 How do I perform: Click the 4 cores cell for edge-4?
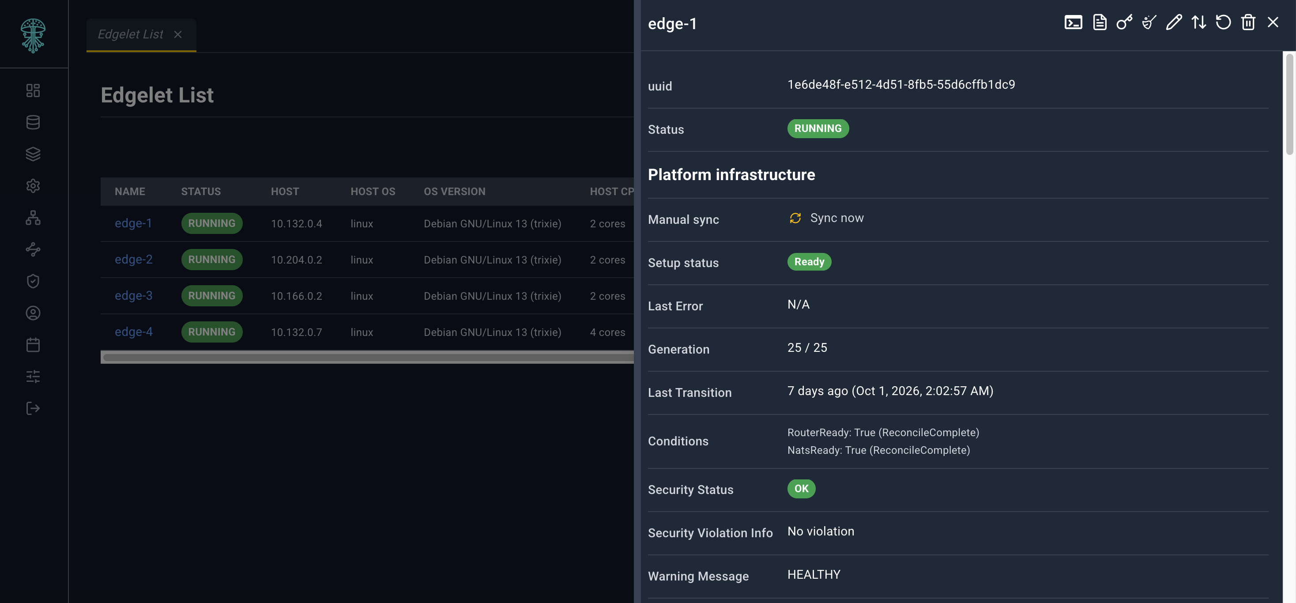pos(607,332)
